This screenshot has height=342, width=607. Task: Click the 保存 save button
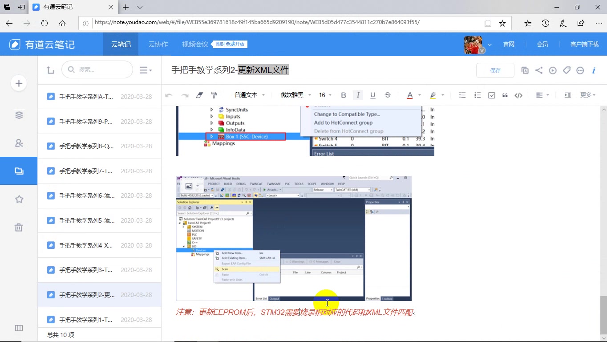pos(495,70)
